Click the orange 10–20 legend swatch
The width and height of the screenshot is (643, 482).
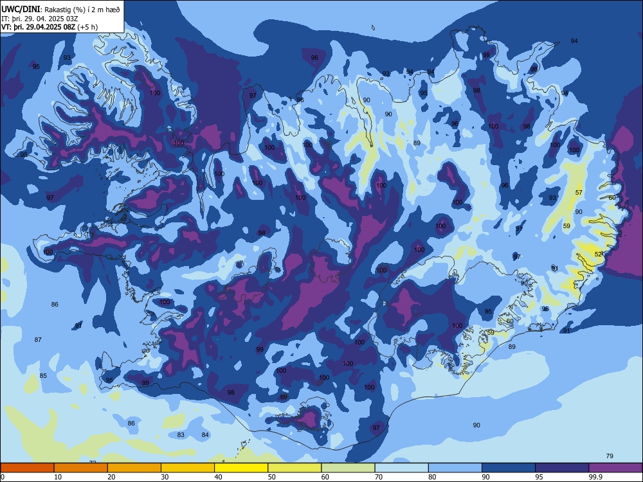[x=81, y=468]
